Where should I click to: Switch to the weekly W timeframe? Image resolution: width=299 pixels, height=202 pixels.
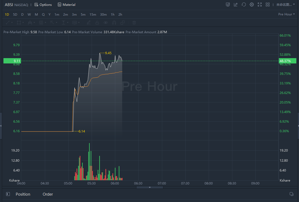coord(29,15)
